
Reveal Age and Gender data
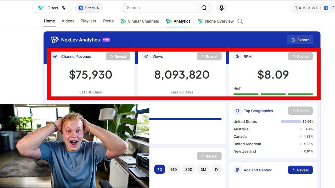[300, 170]
